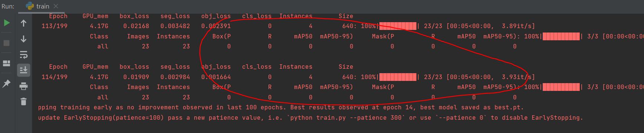The width and height of the screenshot is (644, 133).
Task: Click `--patience 0` option text
Action: pos(461,118)
